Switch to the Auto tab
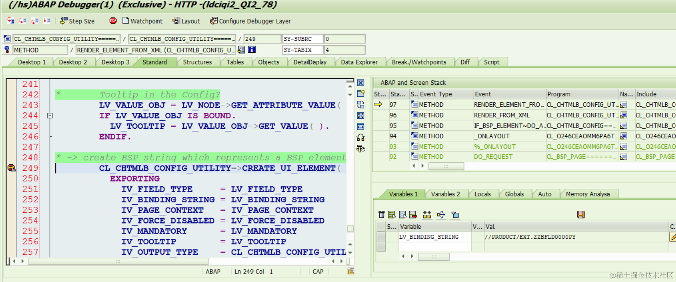The height and width of the screenshot is (282, 676). 544,194
